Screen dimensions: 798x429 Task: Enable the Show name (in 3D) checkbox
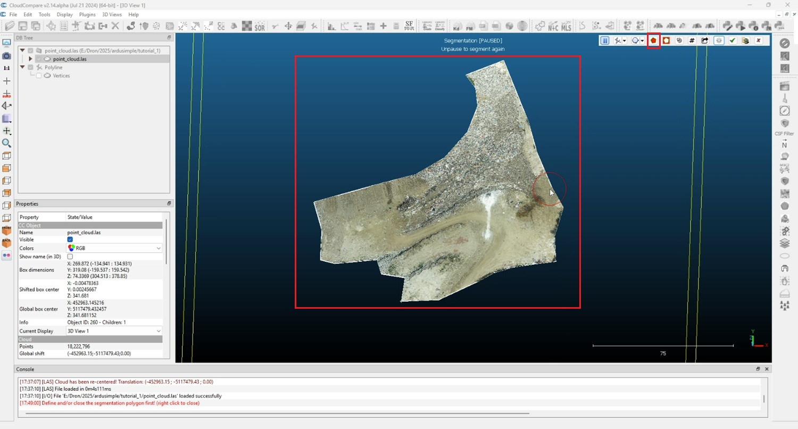pyautogui.click(x=70, y=257)
